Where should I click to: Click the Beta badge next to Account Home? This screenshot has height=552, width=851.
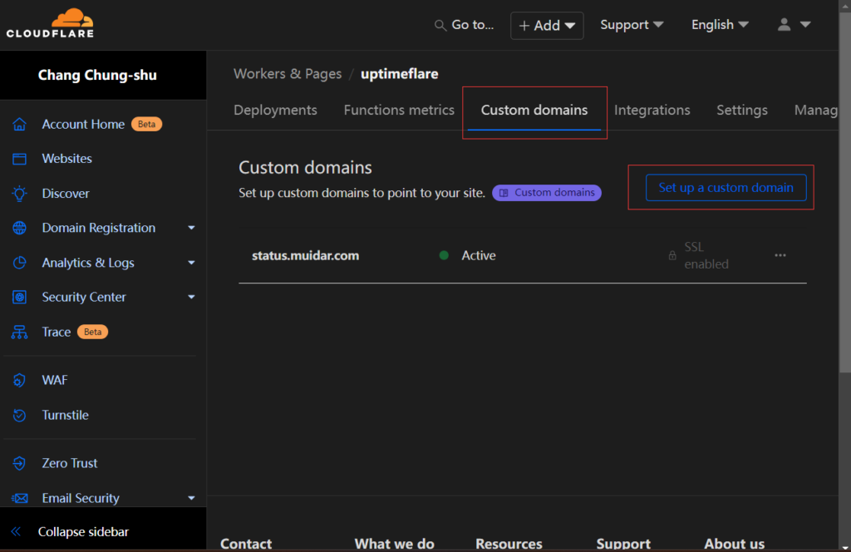pyautogui.click(x=146, y=125)
